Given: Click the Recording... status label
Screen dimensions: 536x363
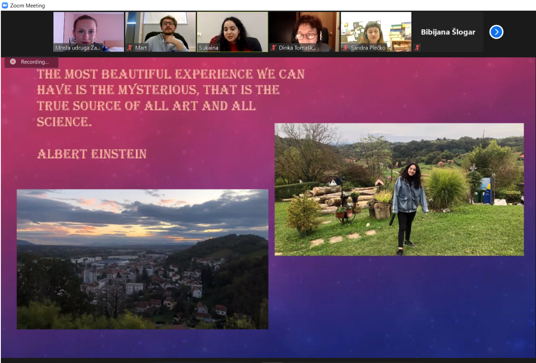Looking at the screenshot, I should click(35, 62).
